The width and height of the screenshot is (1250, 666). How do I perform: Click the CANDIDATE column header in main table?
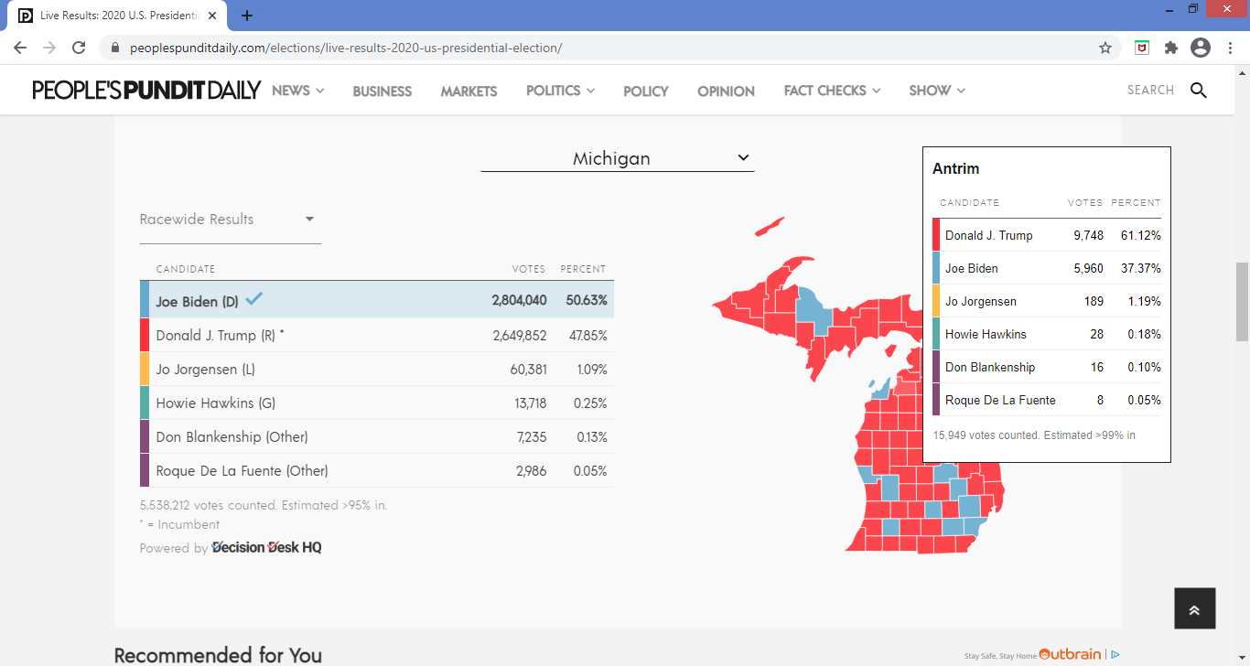pos(186,269)
